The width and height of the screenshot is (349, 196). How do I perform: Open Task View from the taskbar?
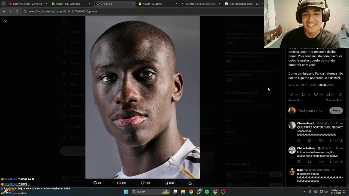[175, 192]
